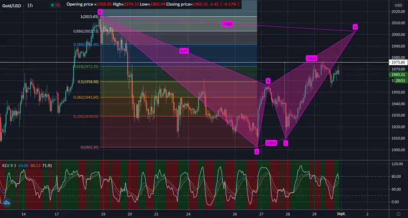Open chart settings gear icon
The image size is (408, 218).
pos(399,214)
